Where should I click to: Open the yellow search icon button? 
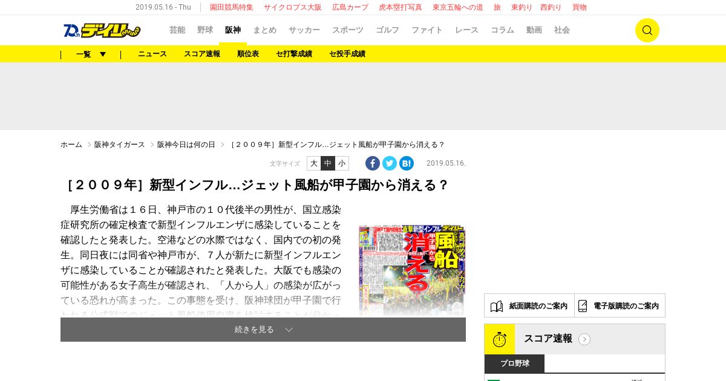(647, 30)
